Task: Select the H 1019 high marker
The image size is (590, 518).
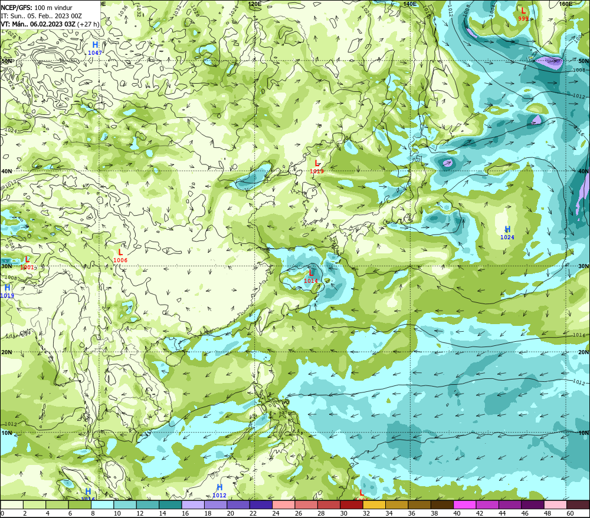Action: click(x=7, y=291)
